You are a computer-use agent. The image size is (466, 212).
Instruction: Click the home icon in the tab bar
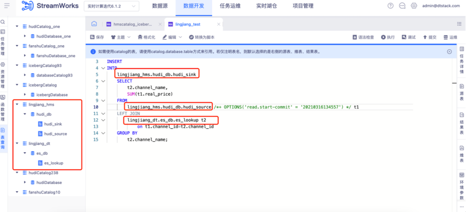[94, 24]
